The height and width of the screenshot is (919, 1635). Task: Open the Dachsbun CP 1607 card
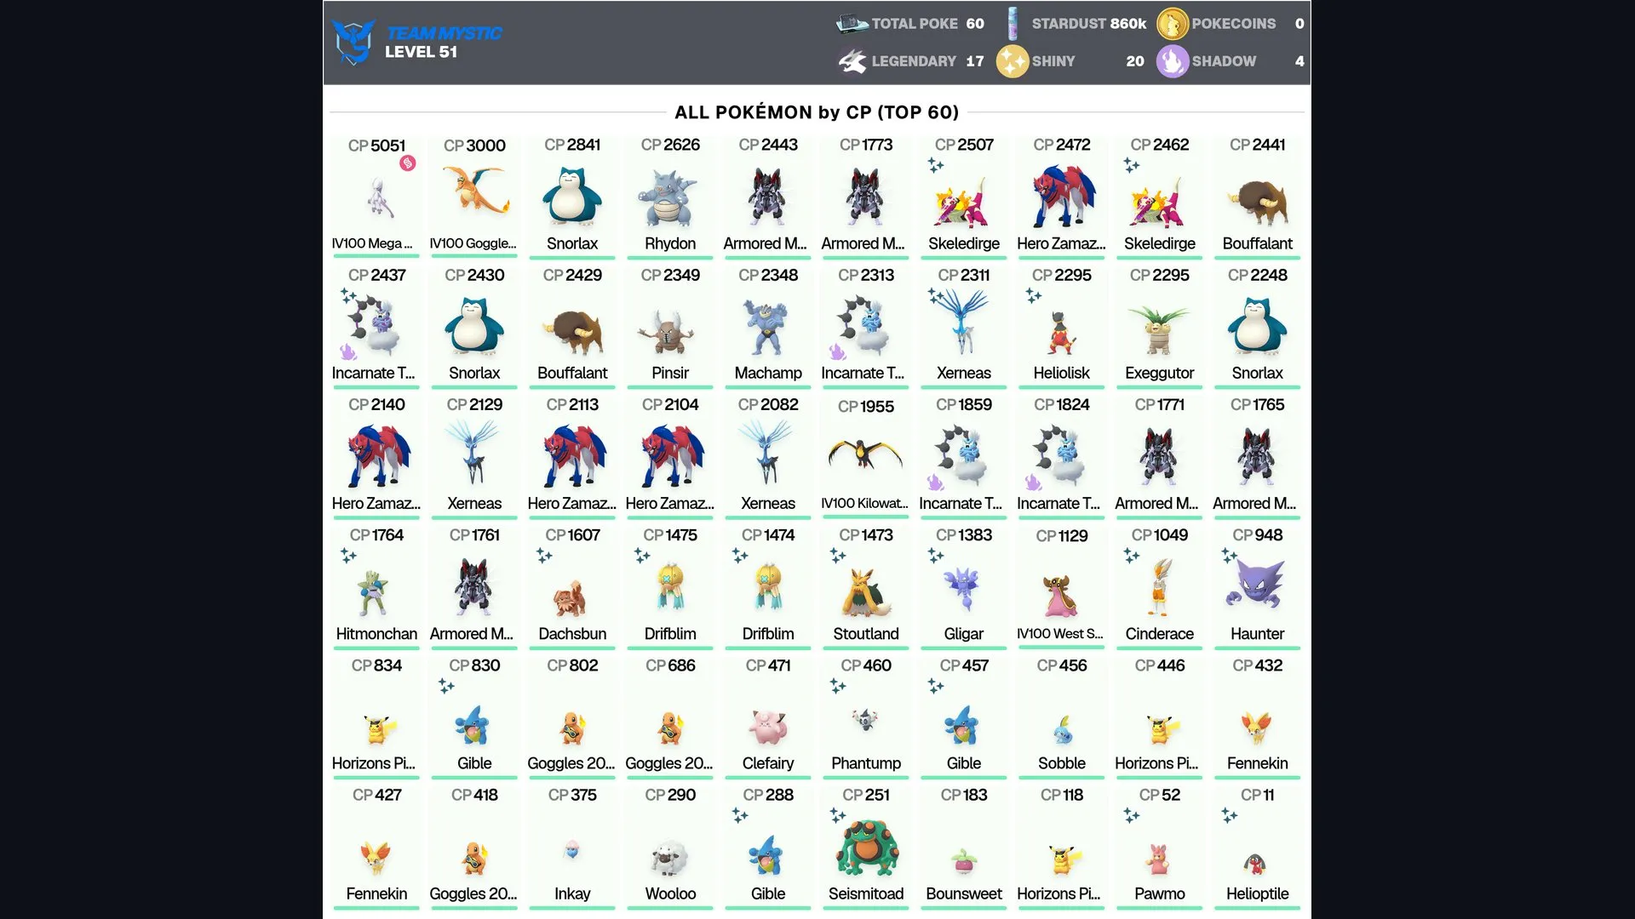point(572,588)
